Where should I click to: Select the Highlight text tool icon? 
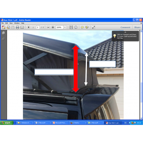coord(87,27)
